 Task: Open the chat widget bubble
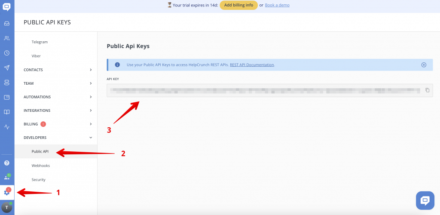[425, 200]
